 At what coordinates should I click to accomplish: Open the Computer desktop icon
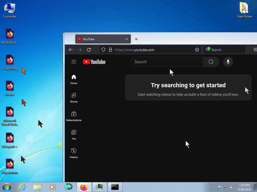point(10,10)
